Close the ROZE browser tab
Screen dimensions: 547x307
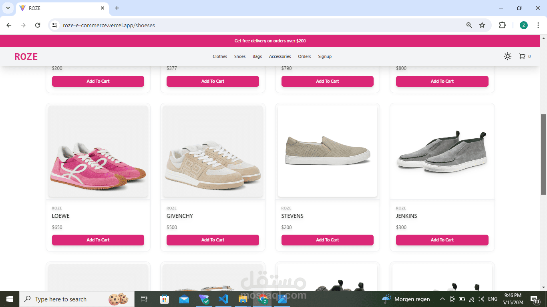click(x=103, y=8)
